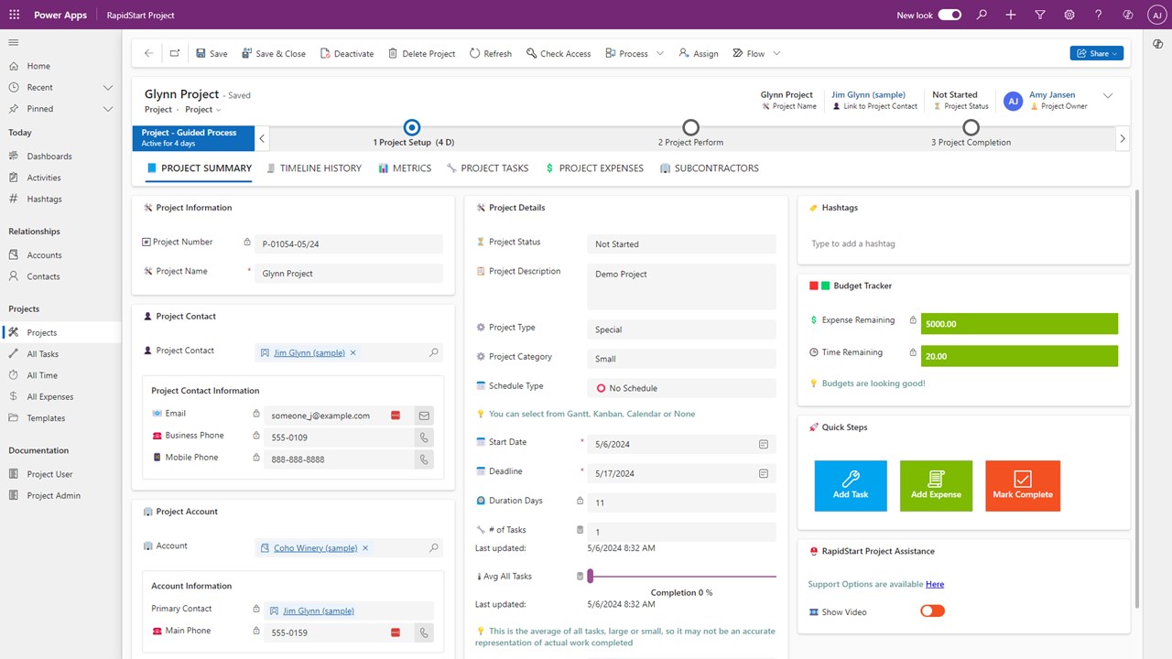Image resolution: width=1172 pixels, height=659 pixels.
Task: Open Amy Jansen owner link
Action: click(x=1052, y=94)
